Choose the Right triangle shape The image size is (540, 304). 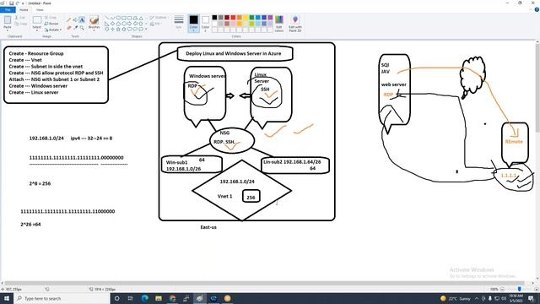(x=106, y=24)
